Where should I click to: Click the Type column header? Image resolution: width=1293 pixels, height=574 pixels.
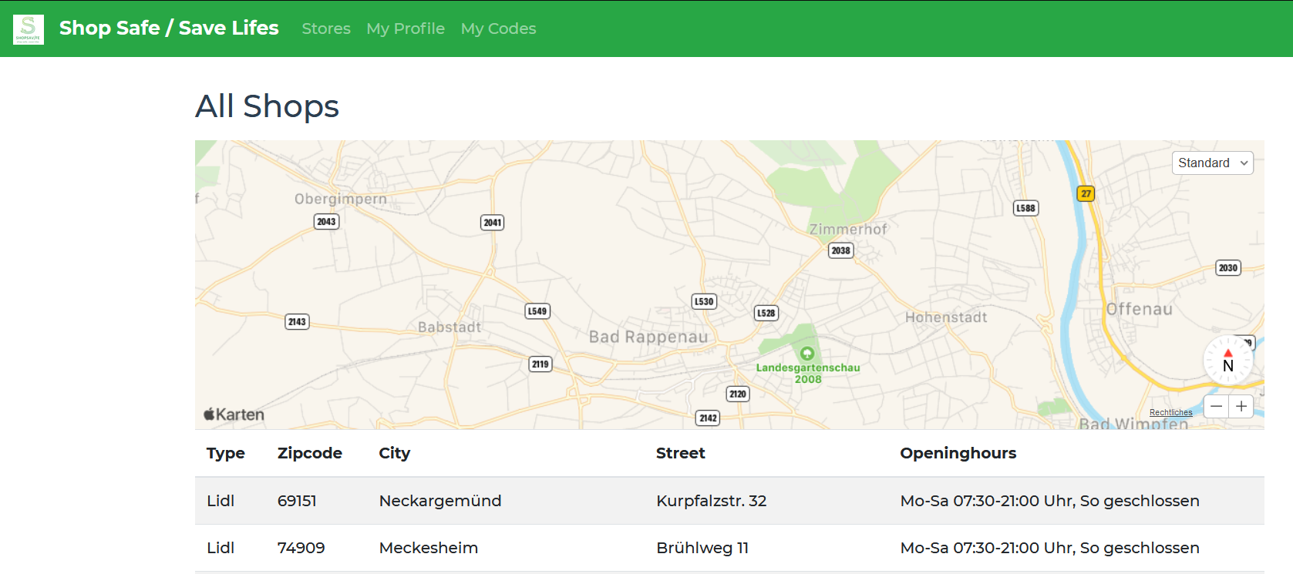tap(226, 453)
